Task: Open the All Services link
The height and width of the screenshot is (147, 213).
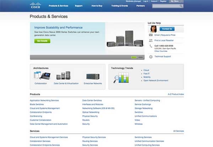Action: point(179,131)
